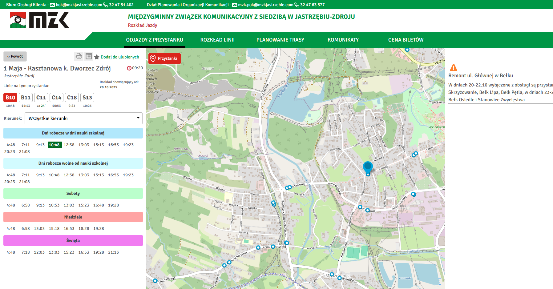Toggle the red Przystanki map button
Viewport: 553px width, 289px height.
[x=164, y=58]
